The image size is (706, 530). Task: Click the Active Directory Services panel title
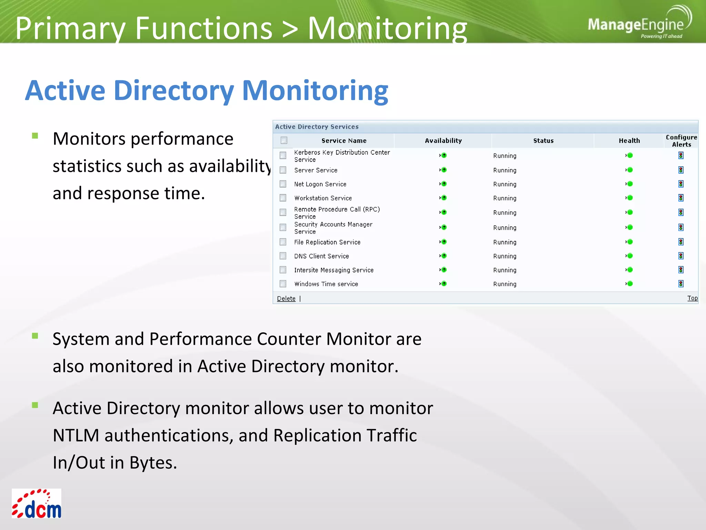point(317,127)
